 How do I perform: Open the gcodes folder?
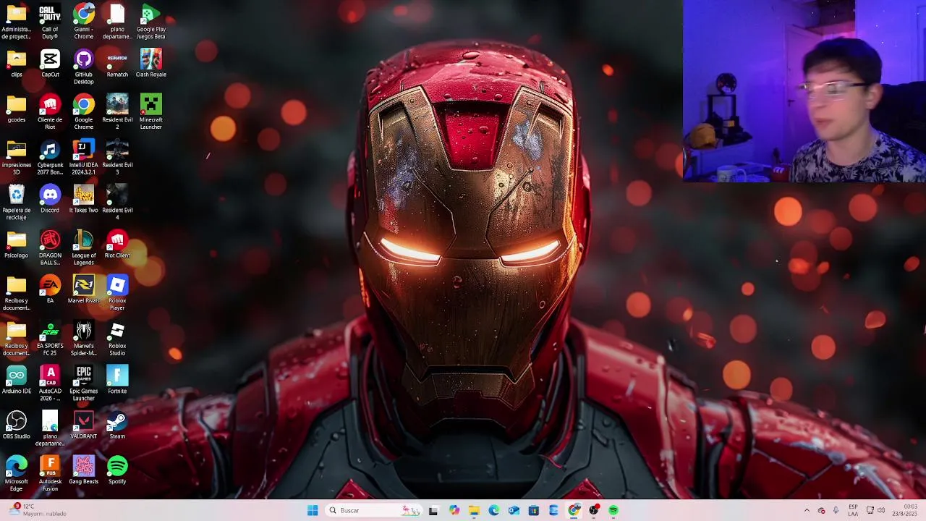(17, 109)
